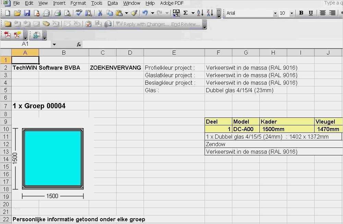Click the AutoSum sigma icon

click(185, 13)
